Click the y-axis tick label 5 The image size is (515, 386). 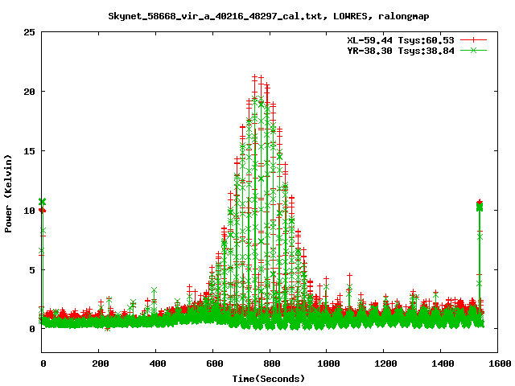pos(32,270)
